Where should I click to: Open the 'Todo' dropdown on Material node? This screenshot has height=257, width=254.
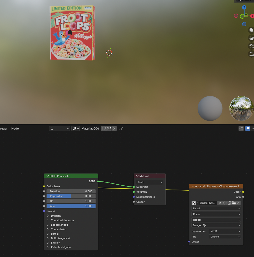pos(150,182)
